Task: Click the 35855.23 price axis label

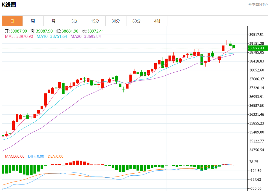Action: (x=256, y=123)
